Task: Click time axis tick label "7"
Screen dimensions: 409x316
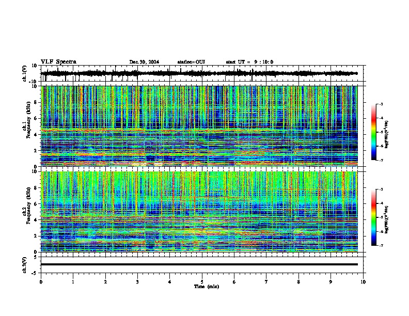Action: 266,282
